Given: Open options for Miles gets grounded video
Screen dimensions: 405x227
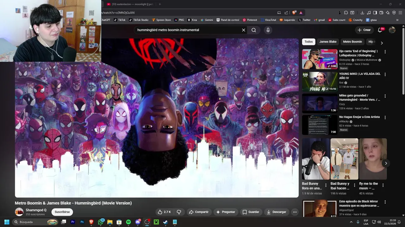Looking at the screenshot, I should pos(385,96).
